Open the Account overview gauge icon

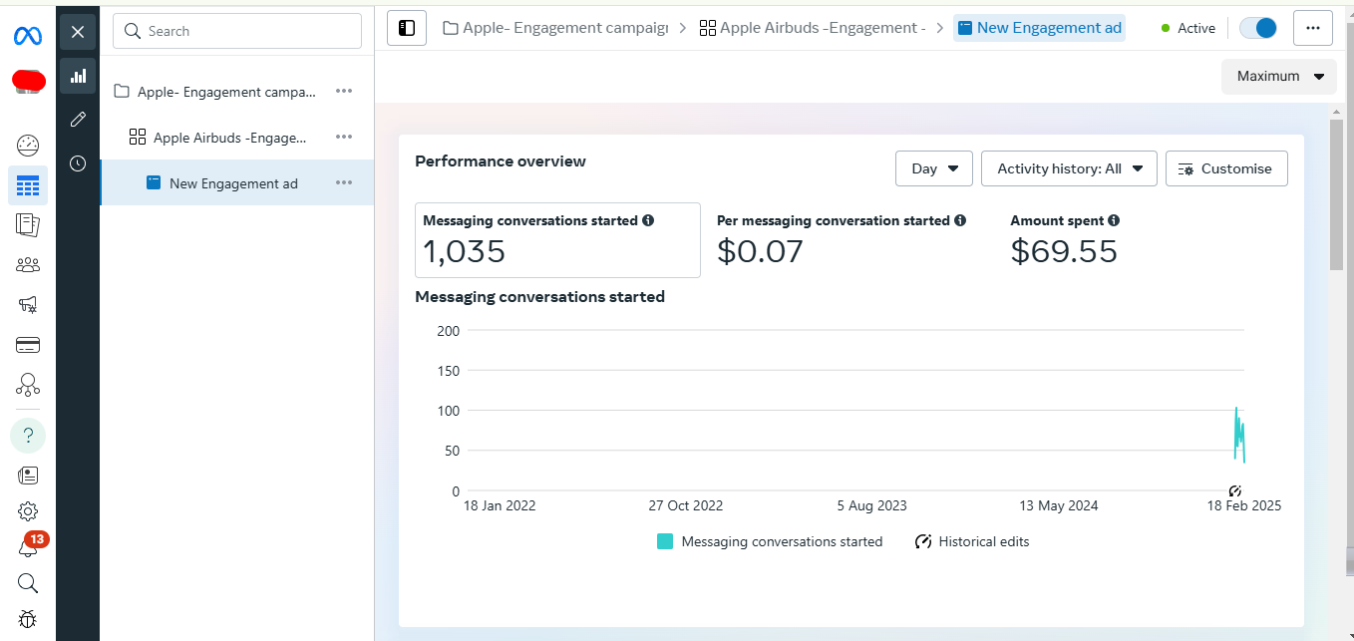pyautogui.click(x=28, y=146)
